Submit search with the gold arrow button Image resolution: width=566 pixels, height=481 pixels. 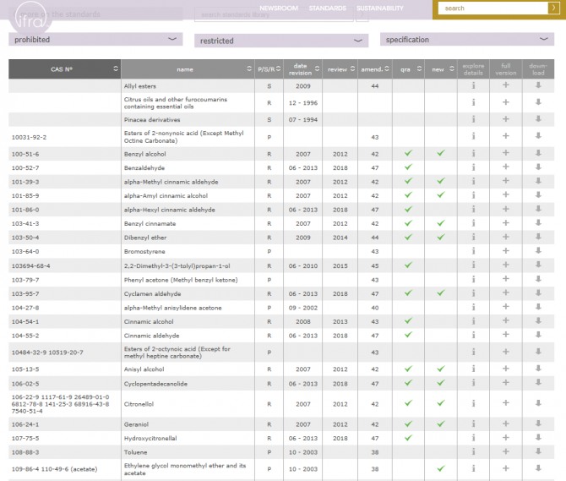(553, 8)
